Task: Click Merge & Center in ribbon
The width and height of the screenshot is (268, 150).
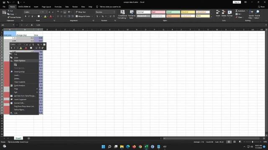Action: 83,16
